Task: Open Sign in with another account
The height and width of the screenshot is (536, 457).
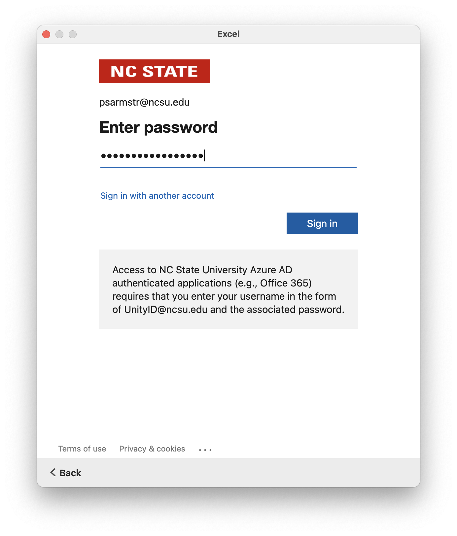Action: point(157,196)
